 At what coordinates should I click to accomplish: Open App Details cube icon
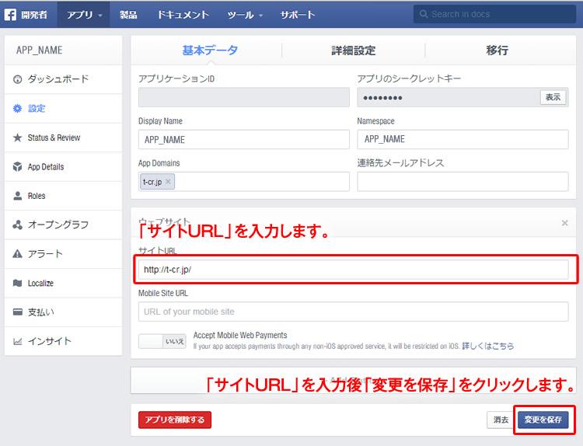pos(18,167)
